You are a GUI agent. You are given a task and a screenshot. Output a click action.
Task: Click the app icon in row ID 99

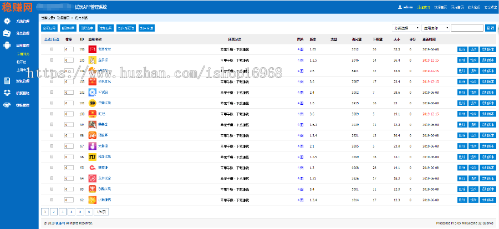click(x=92, y=124)
